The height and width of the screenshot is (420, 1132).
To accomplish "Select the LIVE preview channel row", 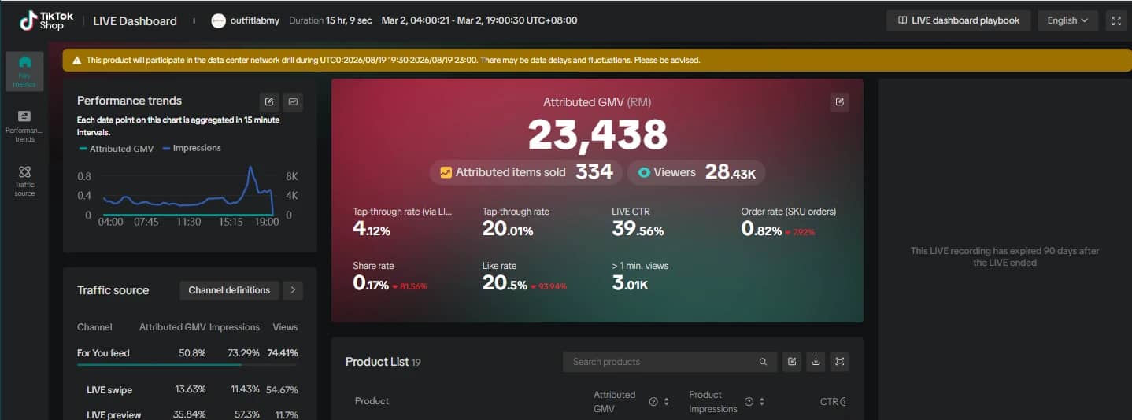I will 187,414.
